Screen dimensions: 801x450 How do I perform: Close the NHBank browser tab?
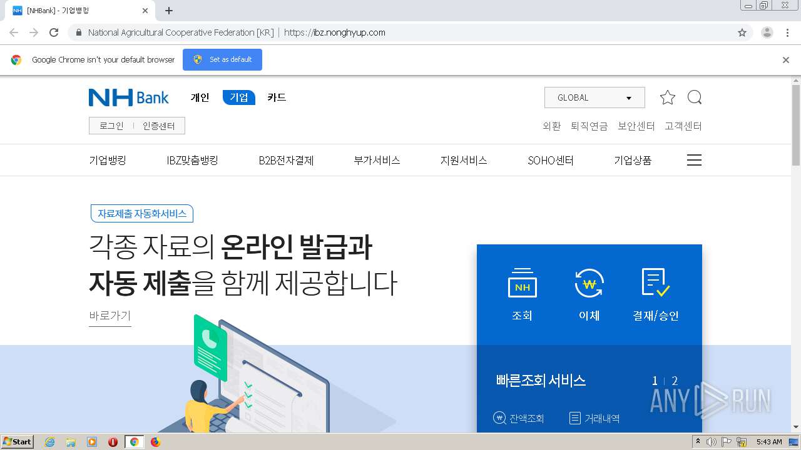pyautogui.click(x=145, y=11)
